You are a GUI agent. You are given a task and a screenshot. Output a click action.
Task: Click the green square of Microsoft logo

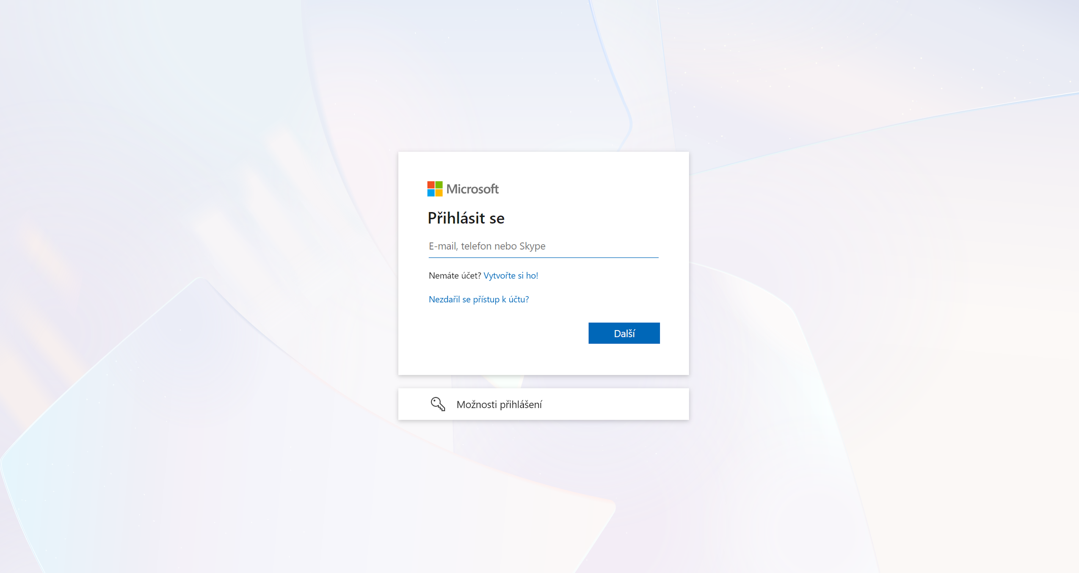[439, 185]
